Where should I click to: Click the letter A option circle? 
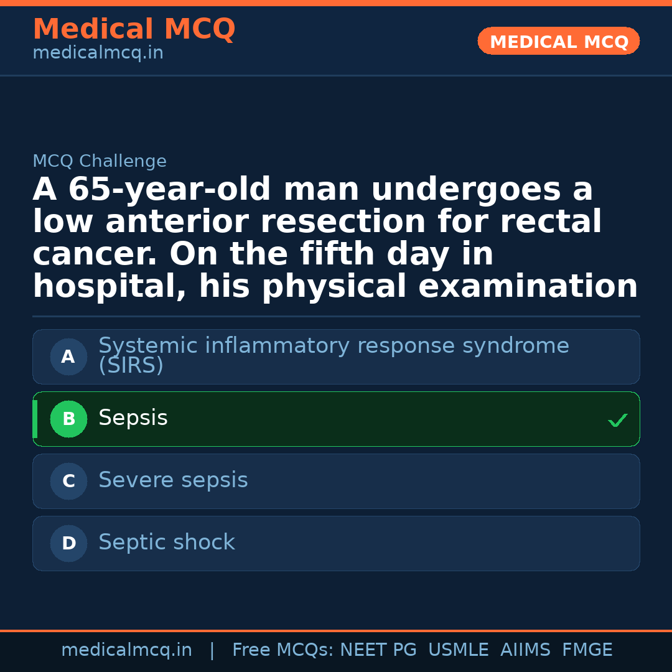click(x=68, y=357)
